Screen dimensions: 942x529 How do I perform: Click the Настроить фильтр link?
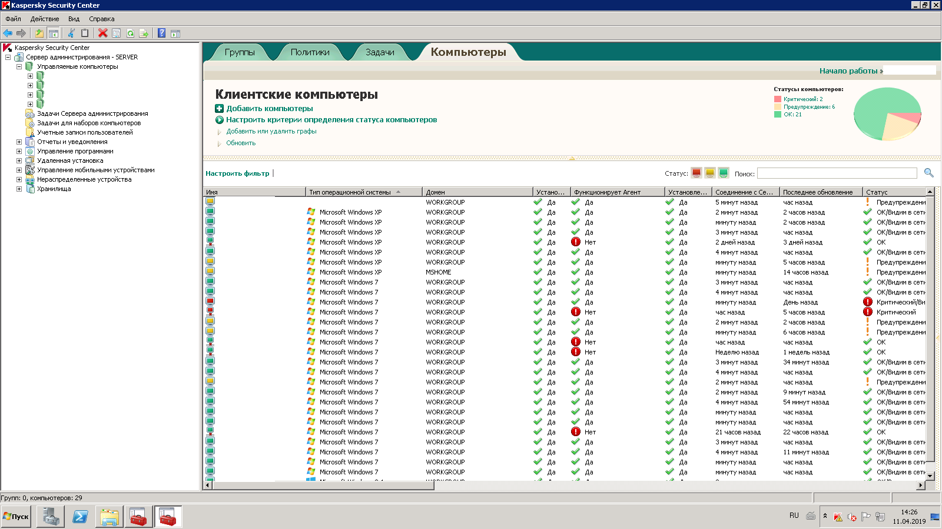point(237,173)
